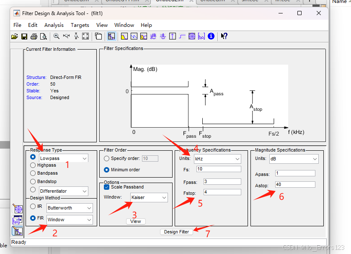Open the Analysis menu
Viewport: 351px width, 254px height.
click(54, 25)
